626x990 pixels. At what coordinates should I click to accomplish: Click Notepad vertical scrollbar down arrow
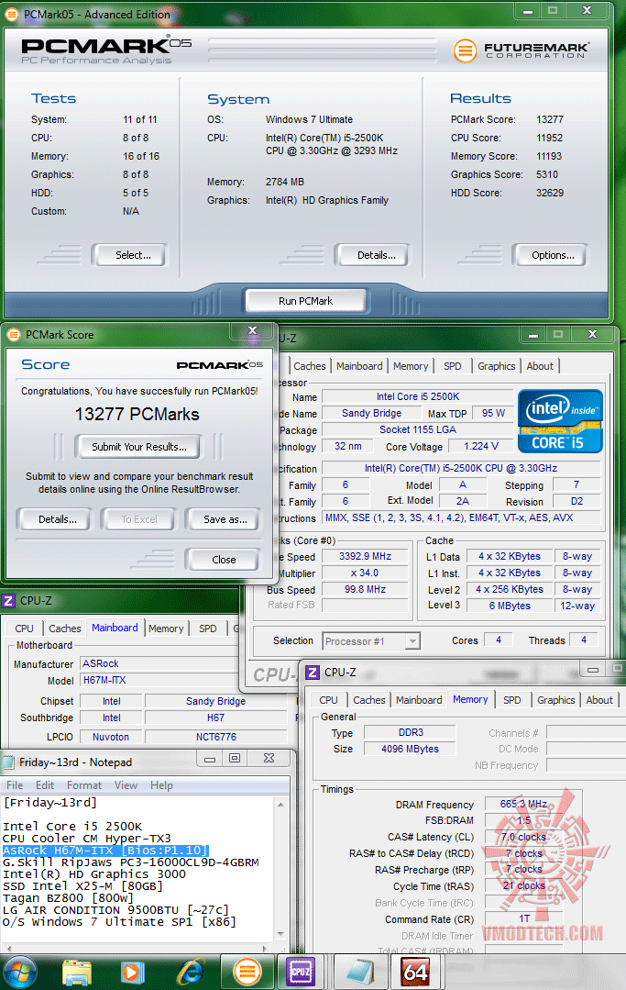tap(280, 934)
